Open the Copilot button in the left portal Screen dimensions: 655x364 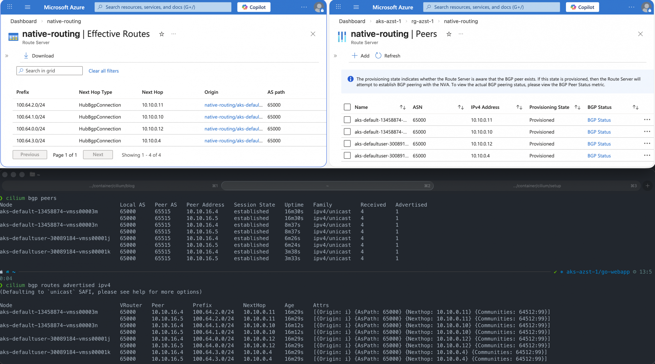(x=254, y=7)
